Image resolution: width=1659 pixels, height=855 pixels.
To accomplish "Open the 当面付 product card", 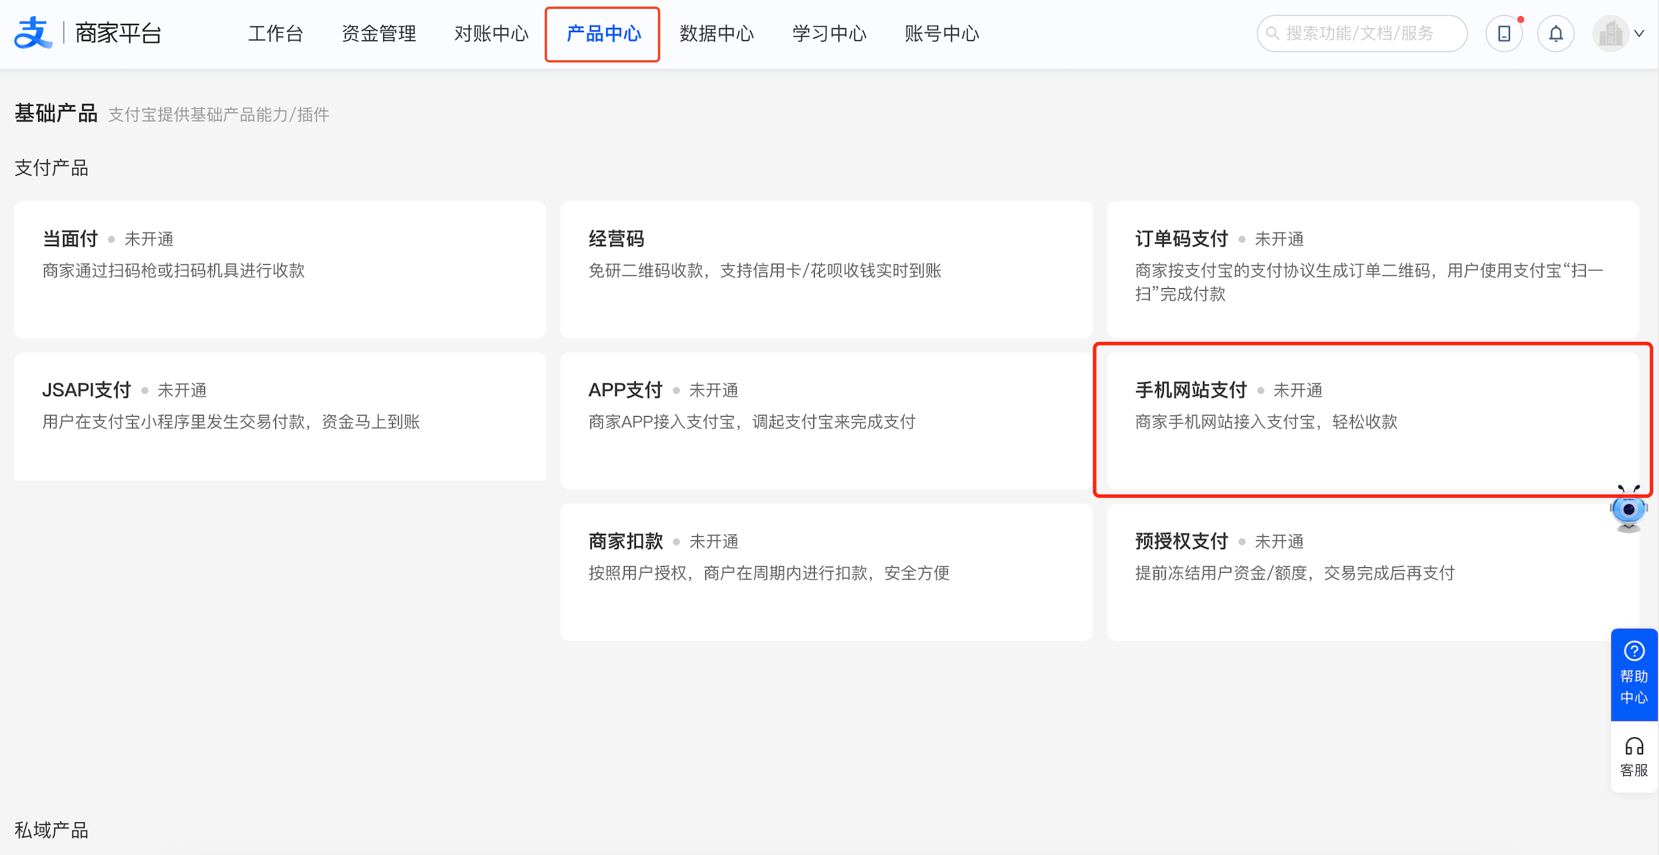I will pos(279,269).
